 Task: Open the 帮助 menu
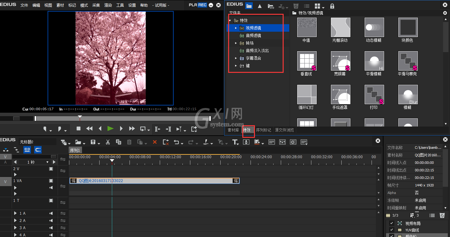point(144,5)
